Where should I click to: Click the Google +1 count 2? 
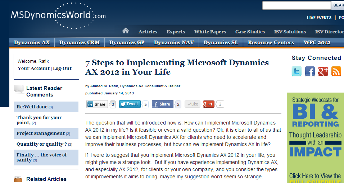(x=220, y=104)
